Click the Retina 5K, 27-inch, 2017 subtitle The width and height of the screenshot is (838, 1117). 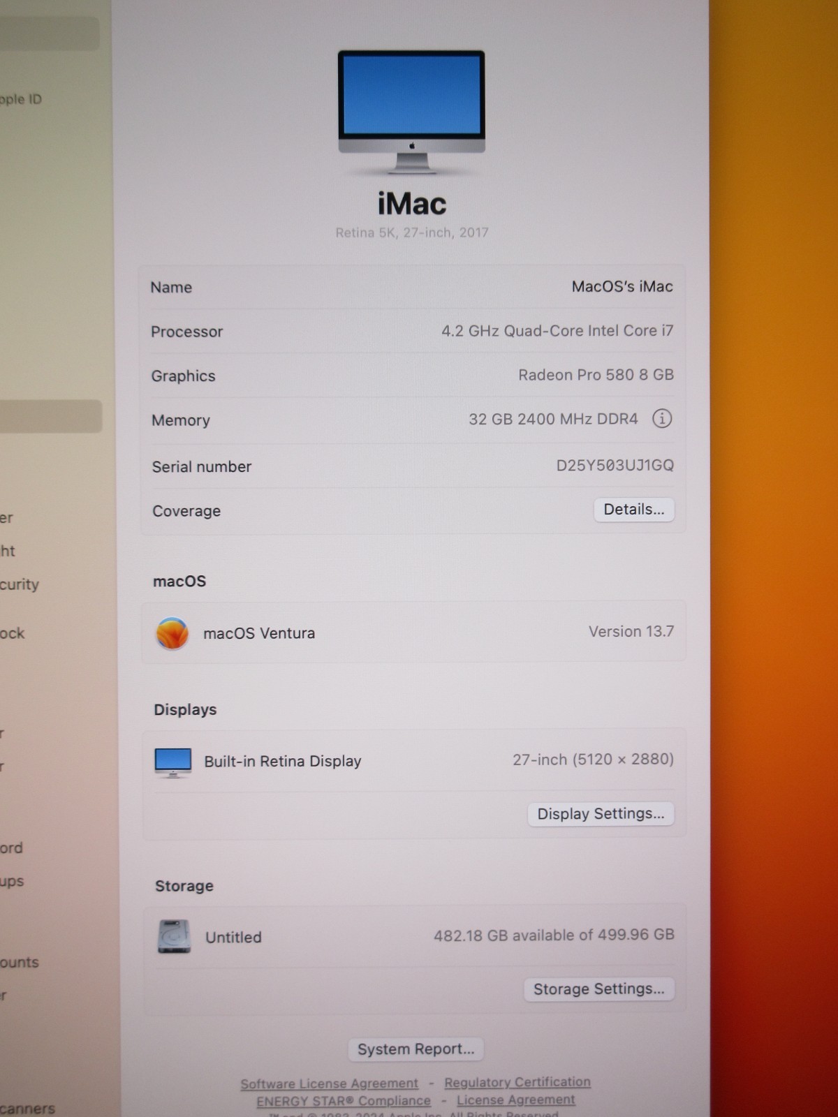tap(412, 232)
